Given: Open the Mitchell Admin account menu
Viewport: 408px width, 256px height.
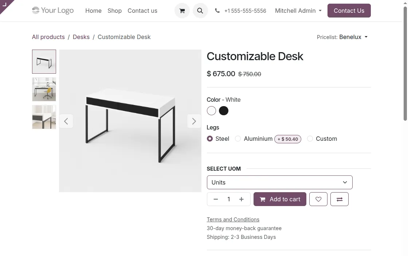Looking at the screenshot, I should pos(298,11).
